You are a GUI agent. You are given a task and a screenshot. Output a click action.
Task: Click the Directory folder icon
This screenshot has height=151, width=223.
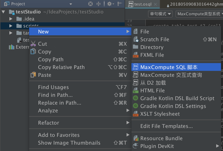pos(136,47)
